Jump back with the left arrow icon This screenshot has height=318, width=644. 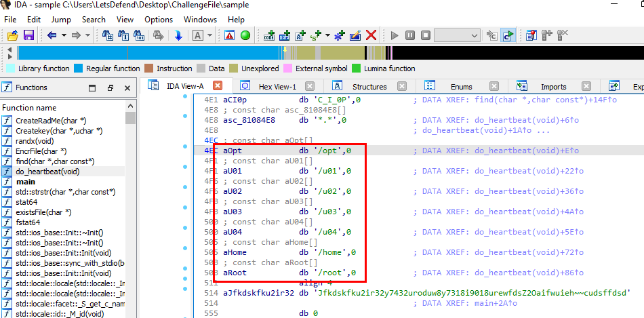click(x=52, y=35)
